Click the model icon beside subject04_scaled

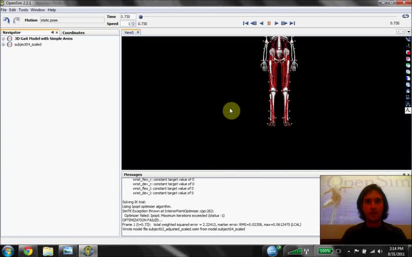10,44
